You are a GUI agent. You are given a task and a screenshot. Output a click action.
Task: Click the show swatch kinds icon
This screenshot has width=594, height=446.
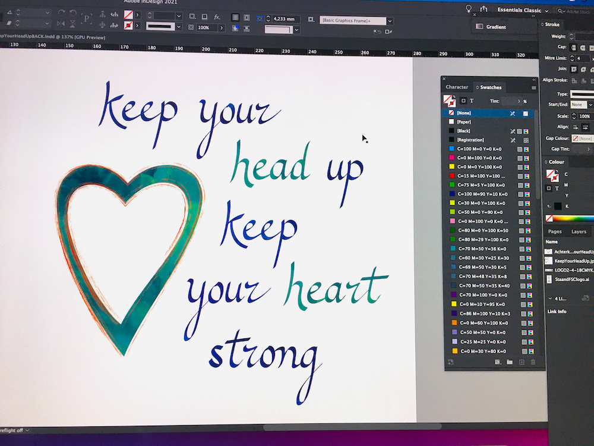pos(498,362)
